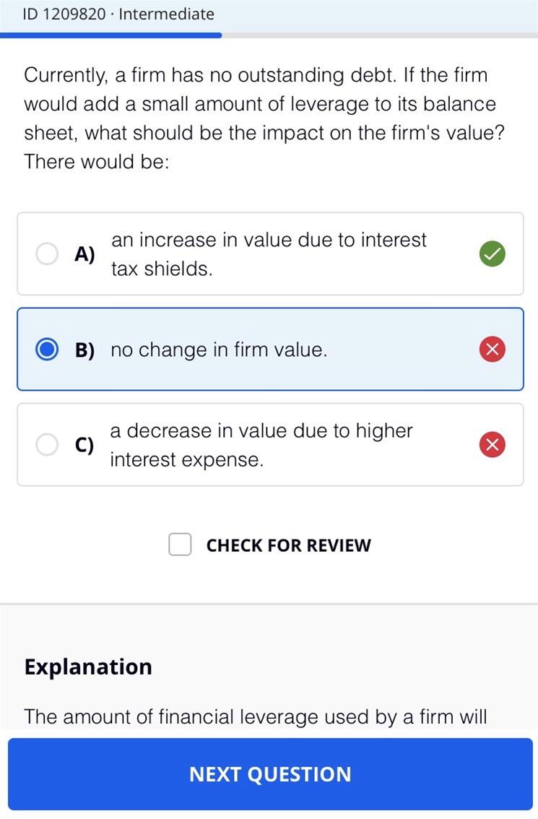Select radio button for answer C

pyautogui.click(x=46, y=444)
